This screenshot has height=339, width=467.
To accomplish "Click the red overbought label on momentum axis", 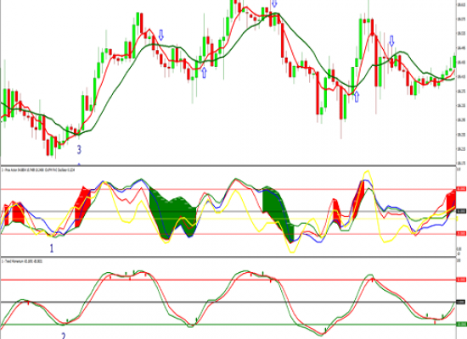I will point(461,280).
